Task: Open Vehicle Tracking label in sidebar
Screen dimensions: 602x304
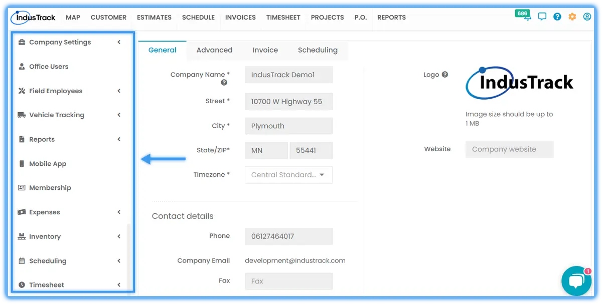Action: pos(57,115)
